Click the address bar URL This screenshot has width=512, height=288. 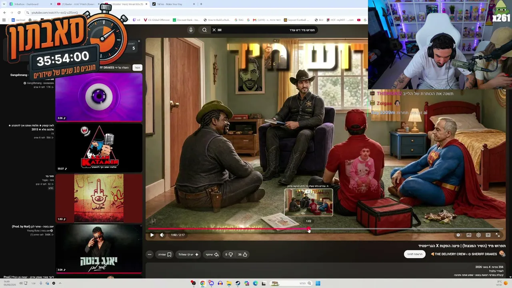pos(55,12)
